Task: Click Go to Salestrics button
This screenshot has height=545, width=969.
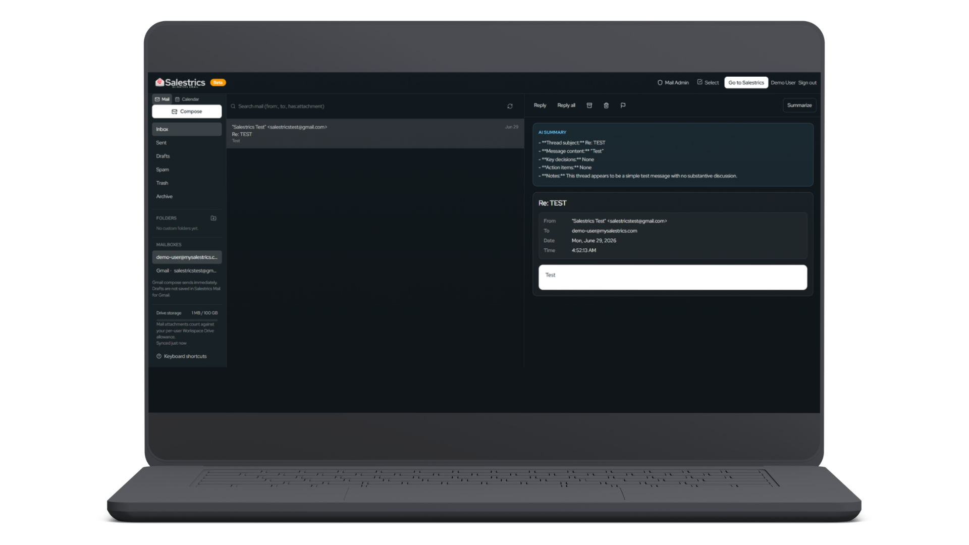Action: coord(746,83)
